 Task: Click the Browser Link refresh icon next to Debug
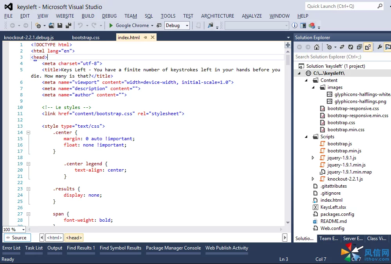pyautogui.click(x=159, y=25)
